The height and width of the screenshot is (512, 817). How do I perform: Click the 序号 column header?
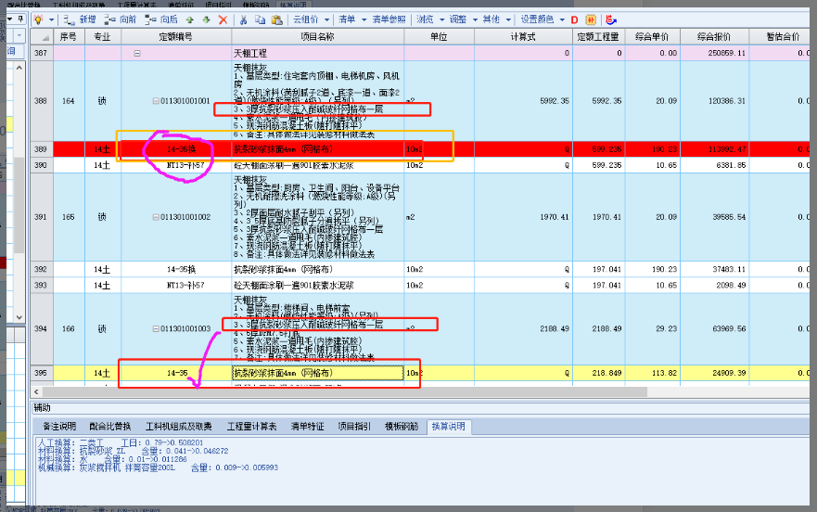click(69, 36)
